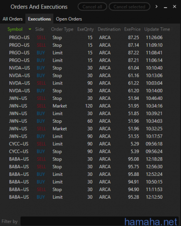Click the Cancel selected button
181x226 pixels.
coord(130,7)
